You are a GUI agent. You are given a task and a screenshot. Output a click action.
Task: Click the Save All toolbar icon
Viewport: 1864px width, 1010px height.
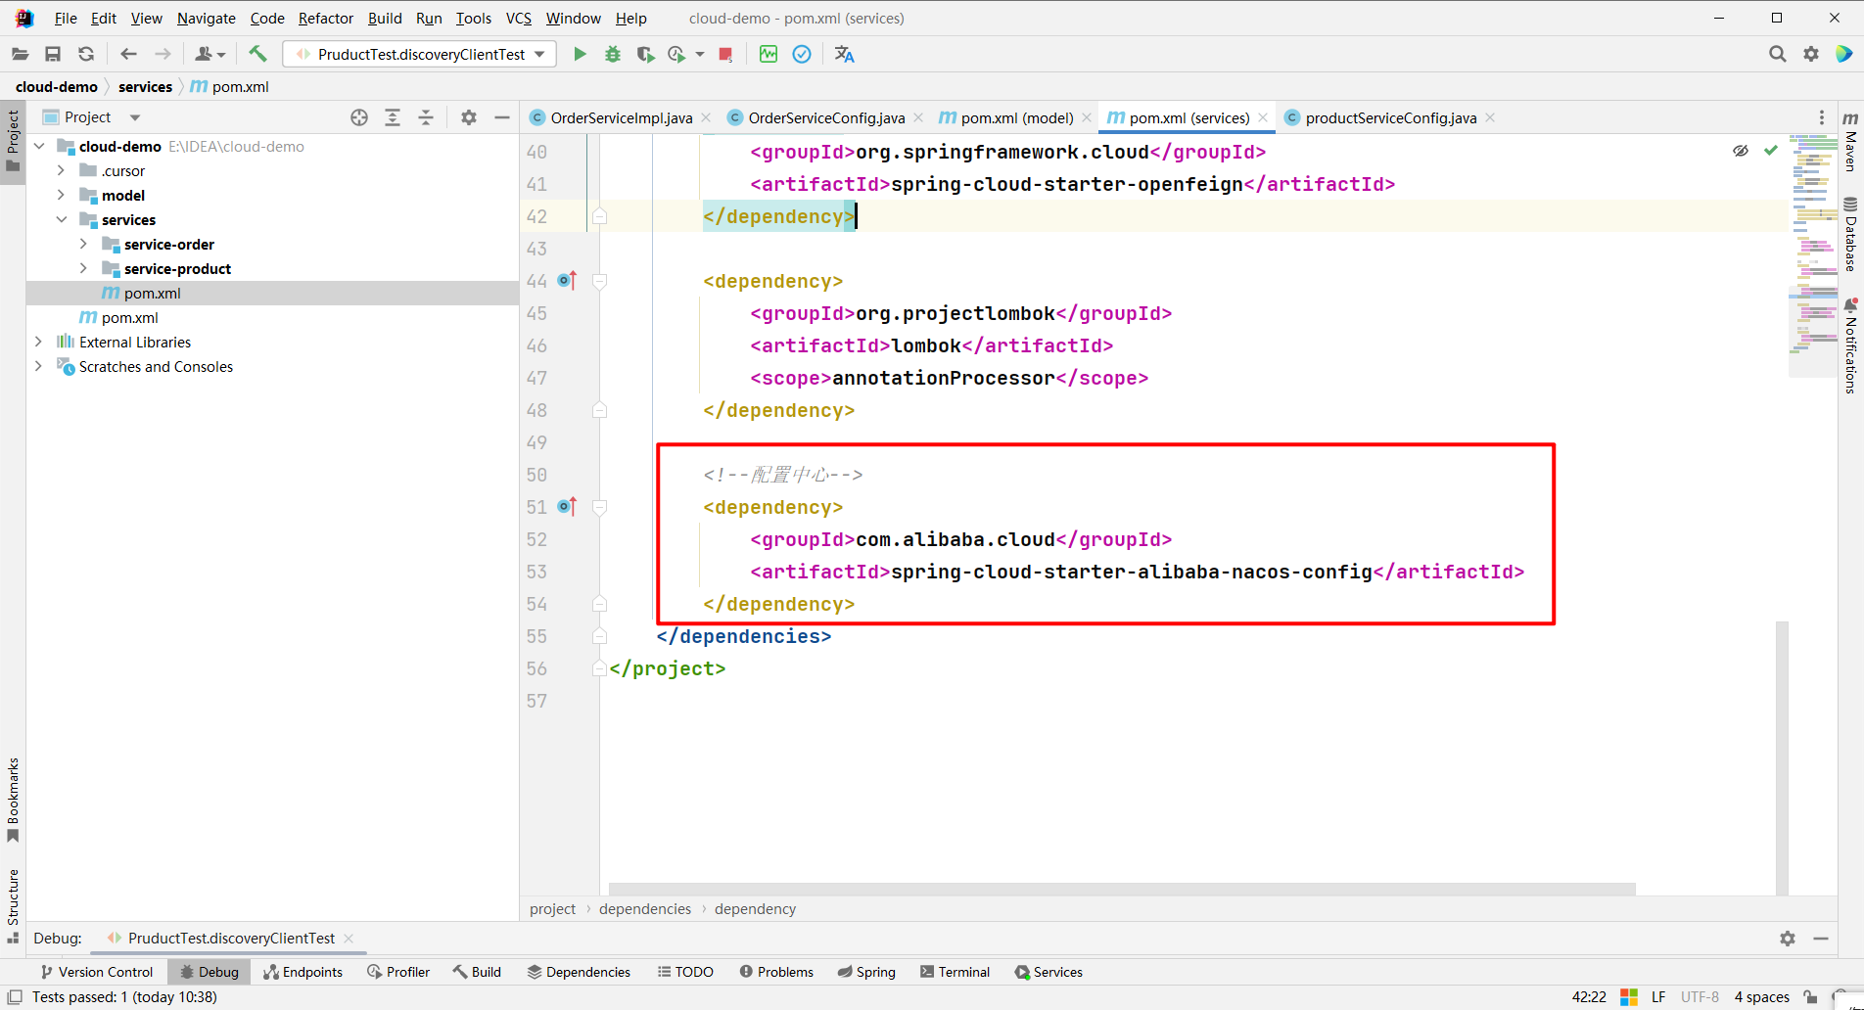click(x=53, y=55)
